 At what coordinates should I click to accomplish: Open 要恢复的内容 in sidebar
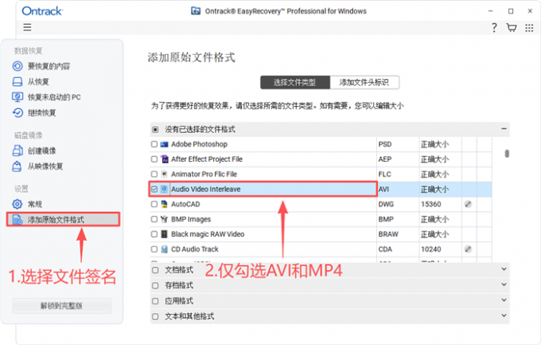49,66
